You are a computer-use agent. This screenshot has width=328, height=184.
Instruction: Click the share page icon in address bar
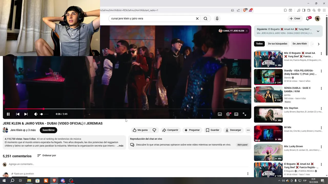[x=238, y=10]
